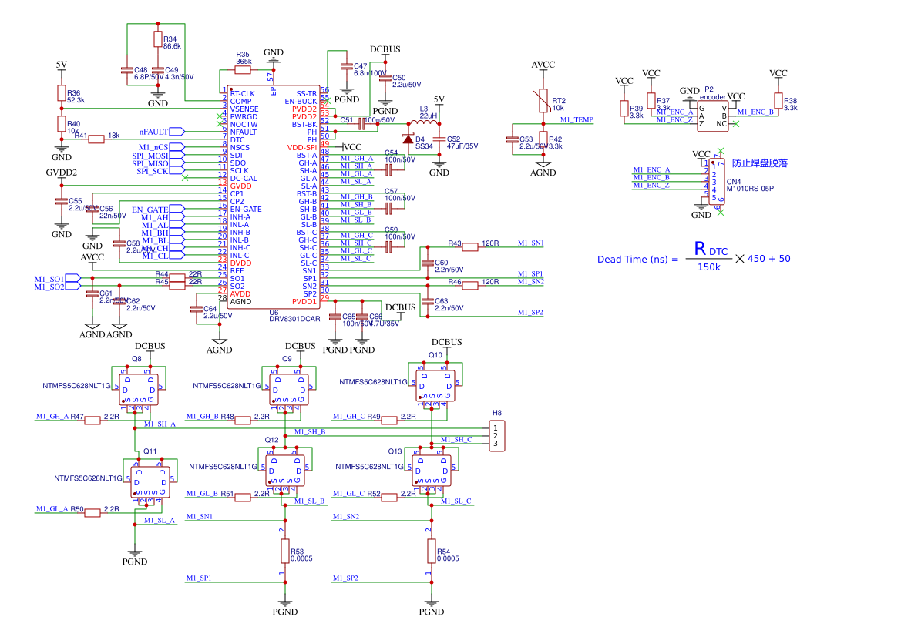Select resistor R42 3.3k
This screenshot has height=637, width=901.
pyautogui.click(x=543, y=139)
